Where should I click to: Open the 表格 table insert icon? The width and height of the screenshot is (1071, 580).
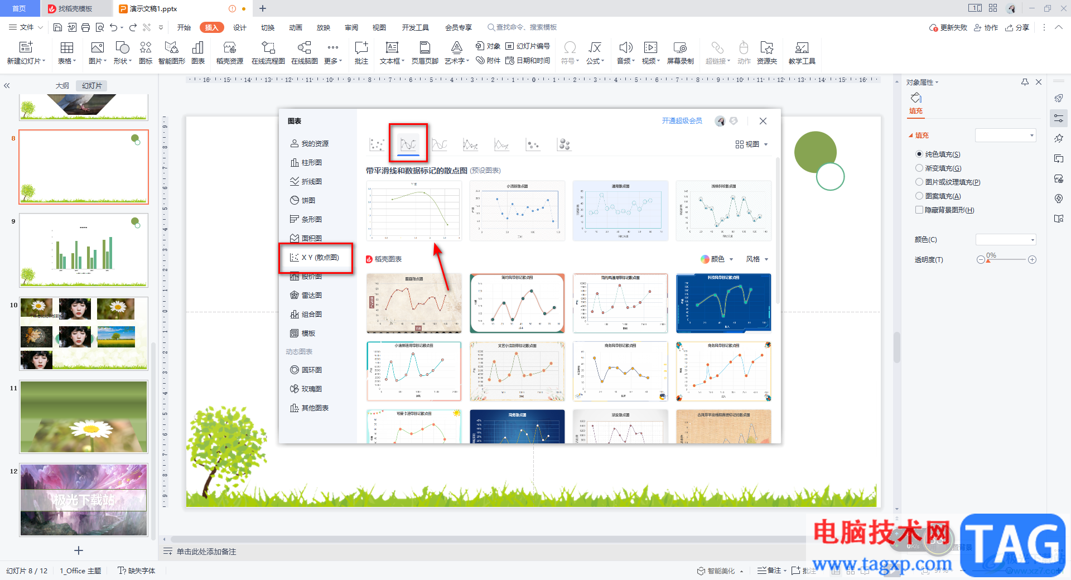click(67, 47)
